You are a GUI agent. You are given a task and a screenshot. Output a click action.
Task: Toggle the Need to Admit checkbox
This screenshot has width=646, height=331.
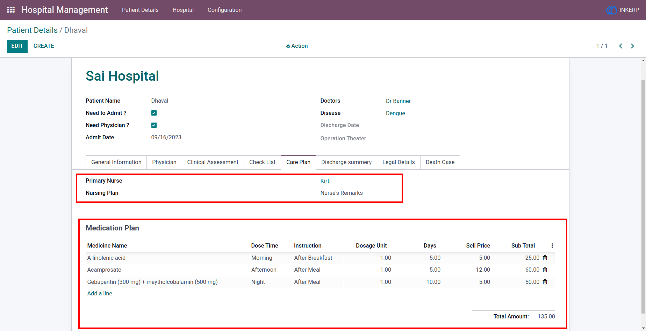point(154,113)
